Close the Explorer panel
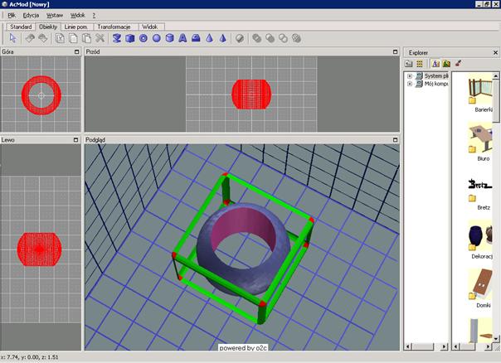 pyautogui.click(x=495, y=52)
